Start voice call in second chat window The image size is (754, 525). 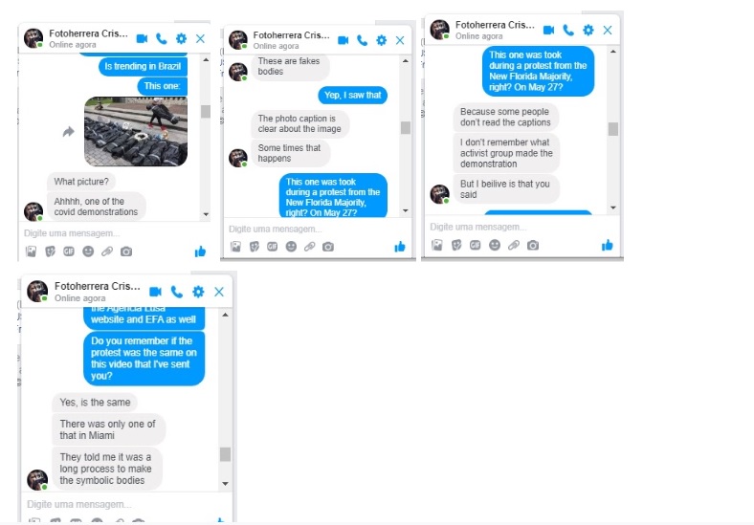pos(362,40)
